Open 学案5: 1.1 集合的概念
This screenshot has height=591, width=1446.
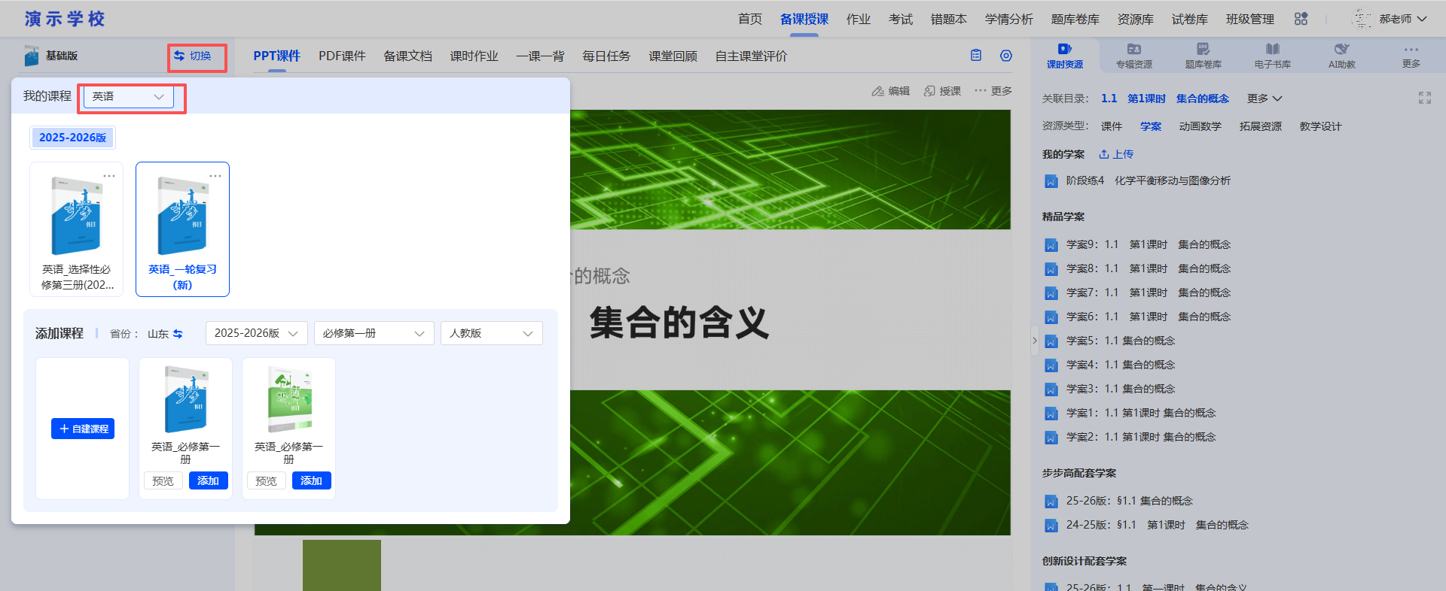1120,341
